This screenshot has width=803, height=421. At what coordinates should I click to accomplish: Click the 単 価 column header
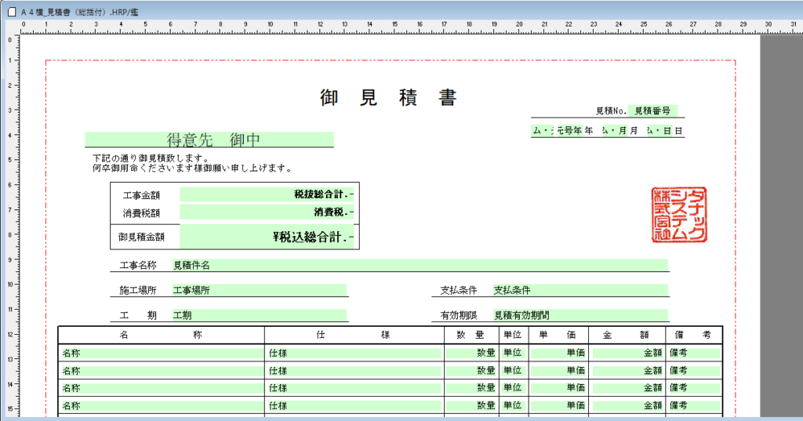click(558, 335)
